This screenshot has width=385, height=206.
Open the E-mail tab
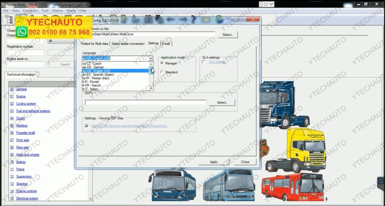click(166, 44)
